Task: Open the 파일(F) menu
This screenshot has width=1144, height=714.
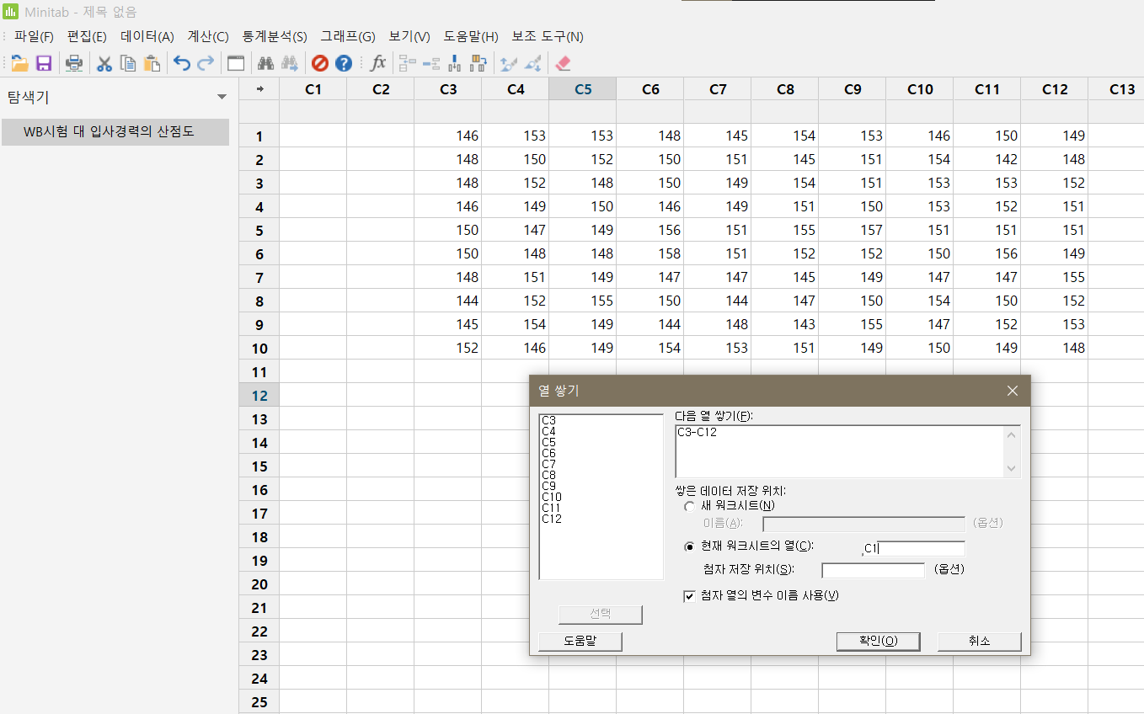Action: click(x=34, y=37)
